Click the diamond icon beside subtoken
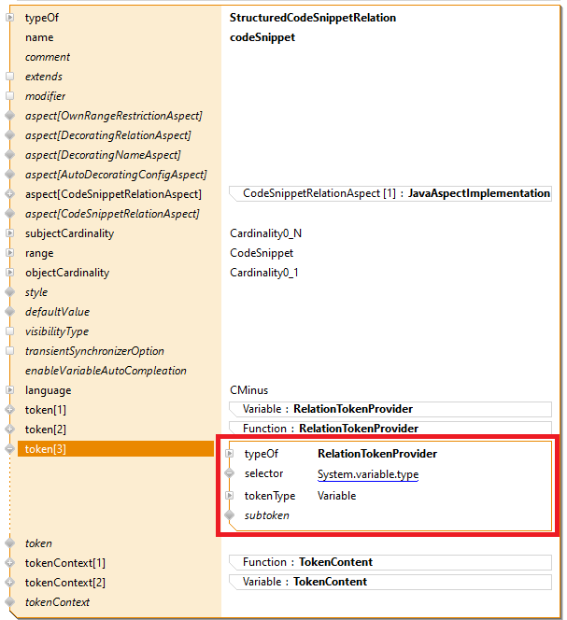The height and width of the screenshot is (620, 567). tap(230, 515)
